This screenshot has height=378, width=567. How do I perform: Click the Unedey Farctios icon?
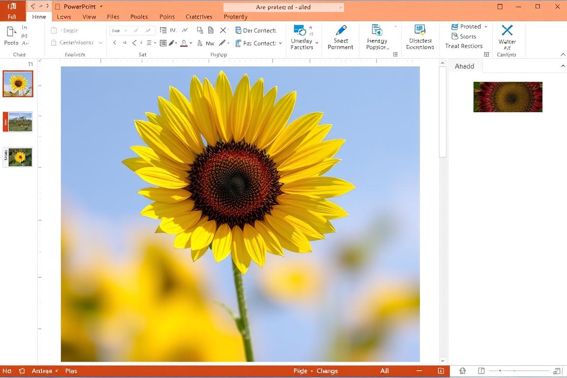click(x=299, y=31)
